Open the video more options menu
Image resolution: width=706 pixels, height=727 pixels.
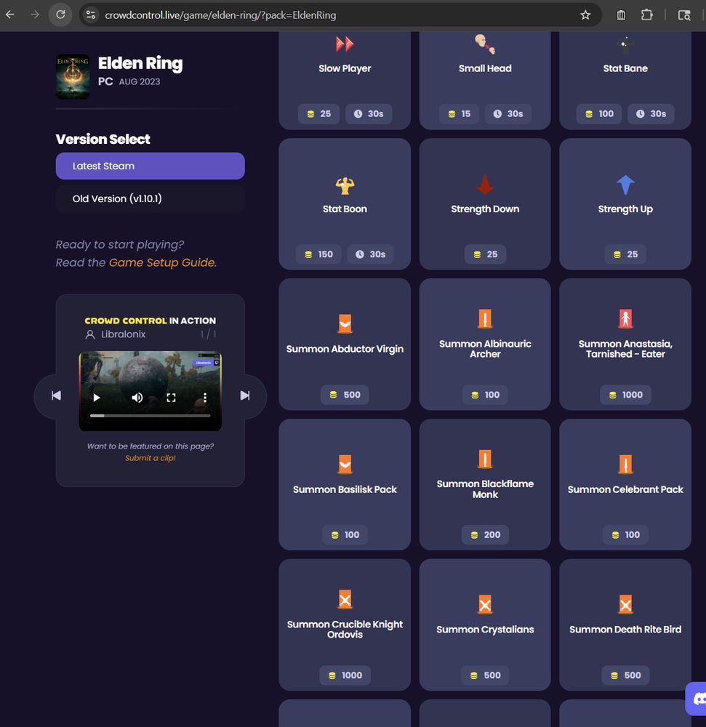coord(205,398)
